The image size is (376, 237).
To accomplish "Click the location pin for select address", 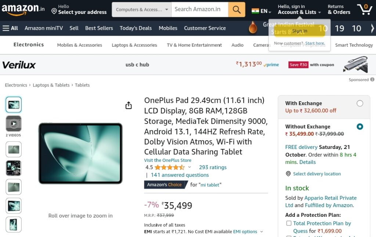I will (54, 11).
